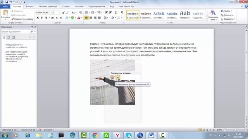Switch to the Ссылки ribbon tab

pos(66,7)
